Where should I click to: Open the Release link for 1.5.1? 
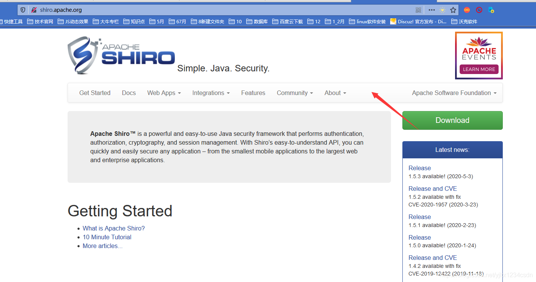(420, 217)
